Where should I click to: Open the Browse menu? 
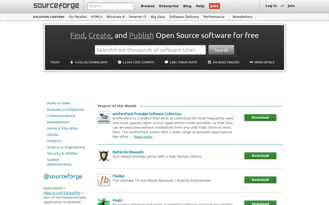(148, 6)
